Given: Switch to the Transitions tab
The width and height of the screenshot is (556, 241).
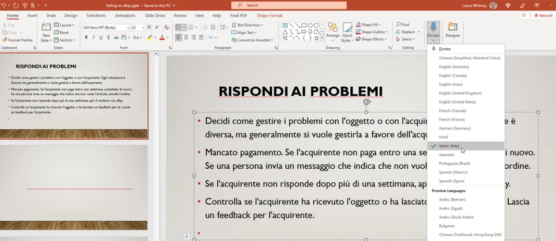Looking at the screenshot, I should 96,15.
